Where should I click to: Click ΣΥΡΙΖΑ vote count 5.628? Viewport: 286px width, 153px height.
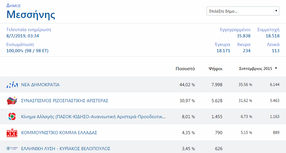[x=217, y=101]
